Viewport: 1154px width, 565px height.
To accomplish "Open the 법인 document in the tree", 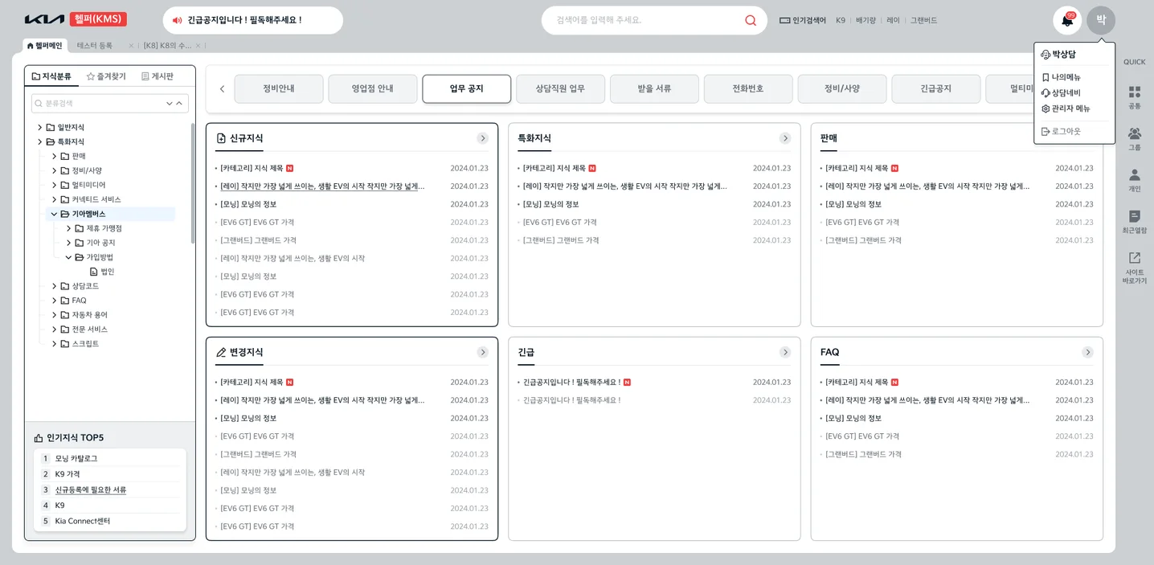I will point(102,272).
